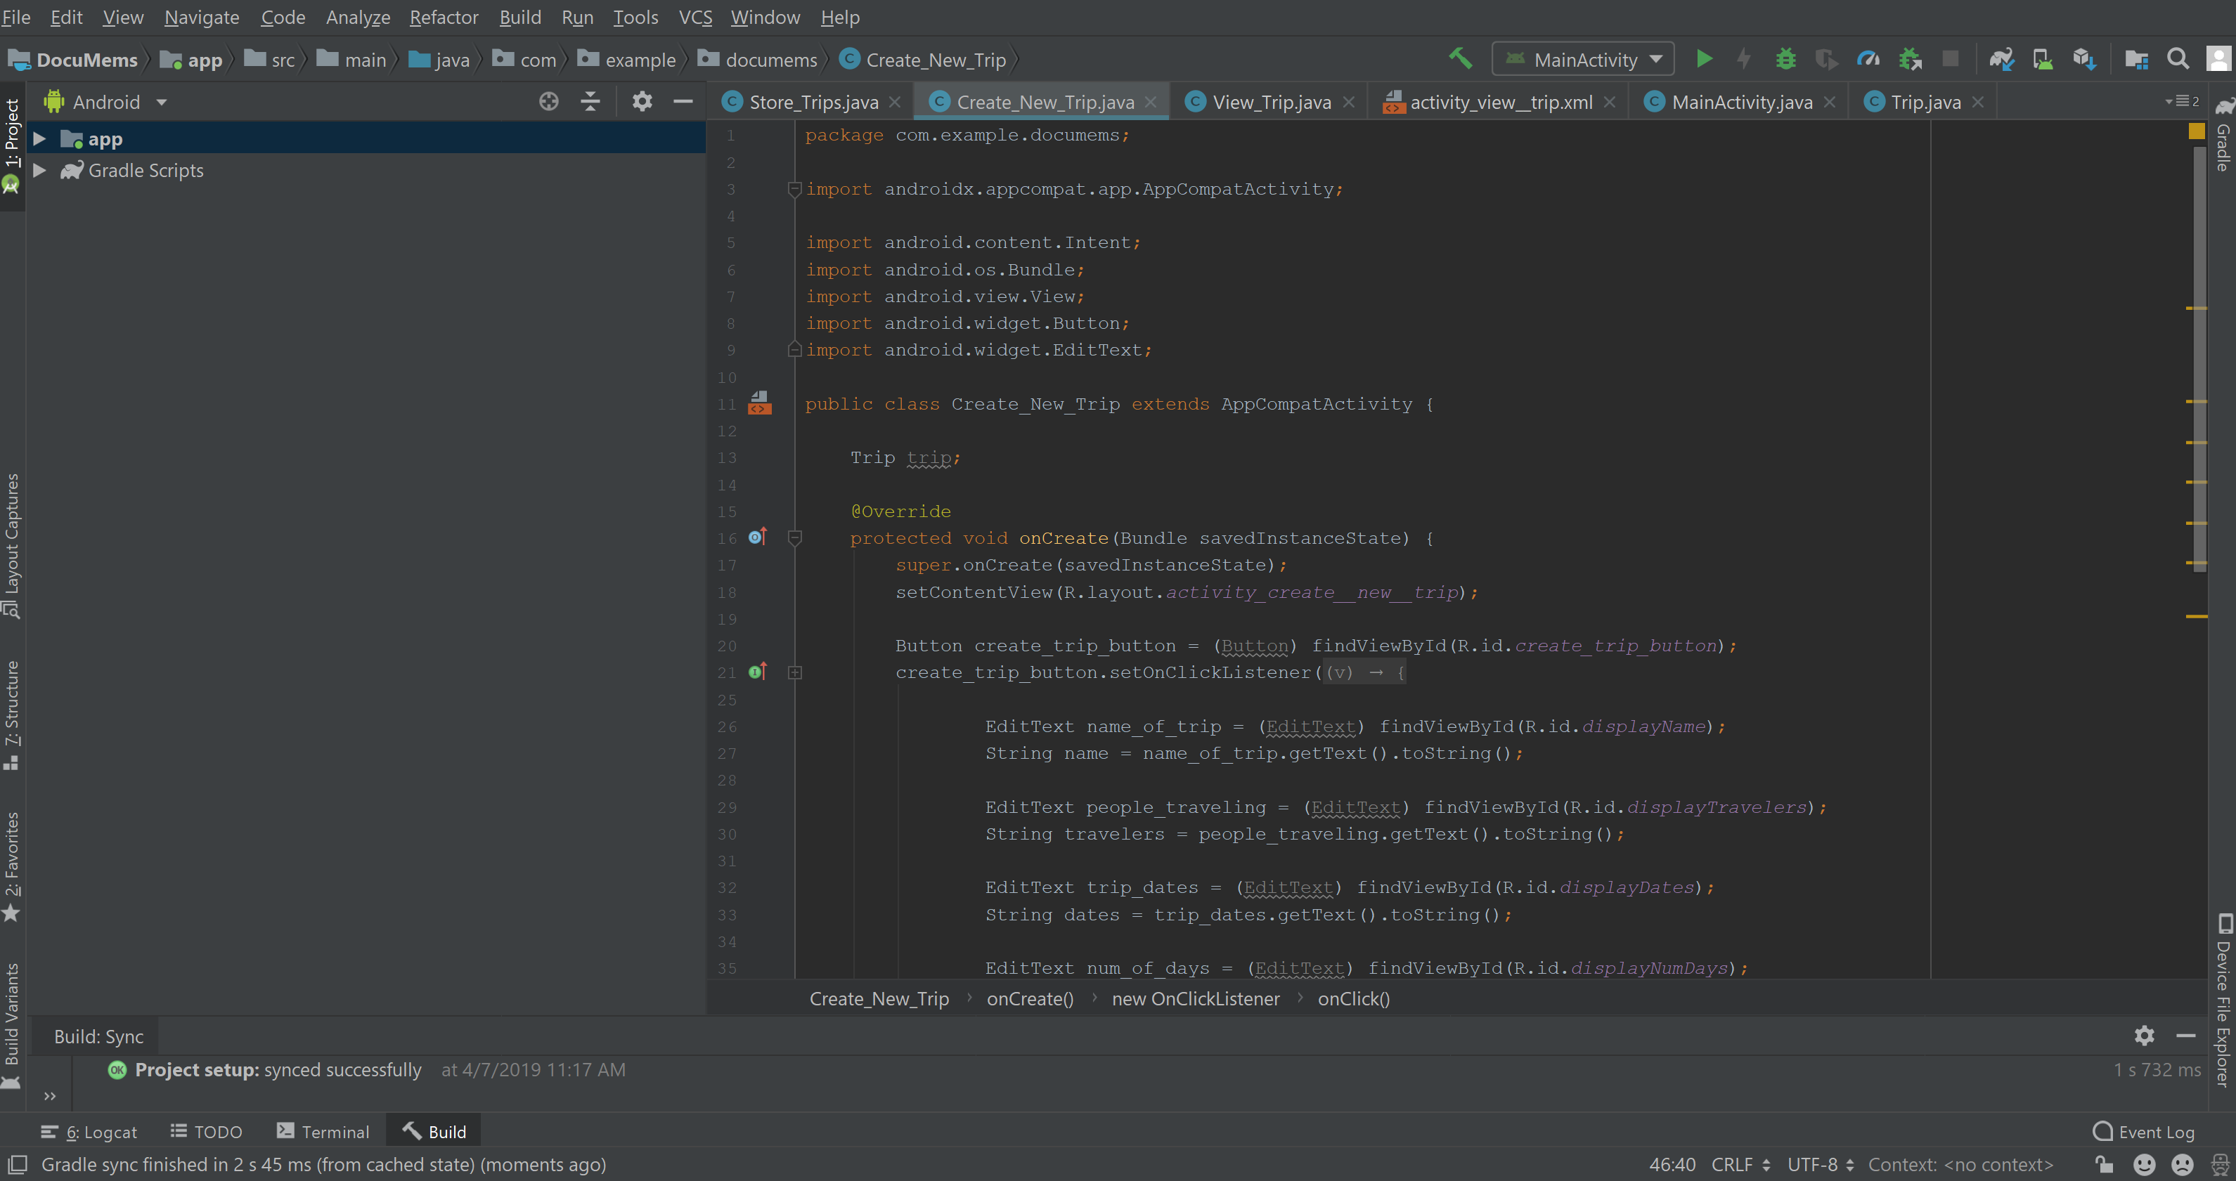Click the Search Everywhere magnifier icon
2236x1181 pixels.
click(x=2178, y=59)
